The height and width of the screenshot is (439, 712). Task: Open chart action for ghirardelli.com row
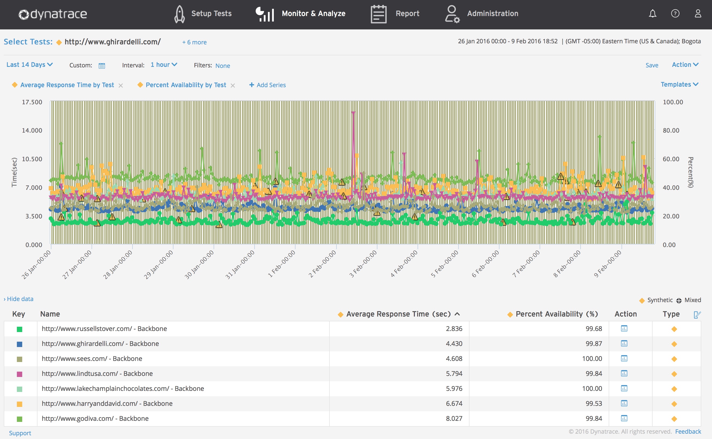(624, 344)
